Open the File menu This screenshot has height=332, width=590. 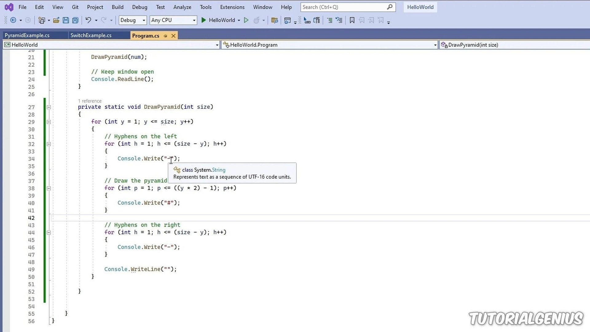coord(22,7)
